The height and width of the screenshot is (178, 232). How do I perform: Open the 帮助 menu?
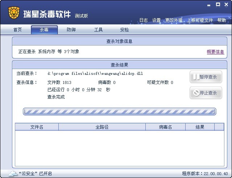[x=221, y=20]
